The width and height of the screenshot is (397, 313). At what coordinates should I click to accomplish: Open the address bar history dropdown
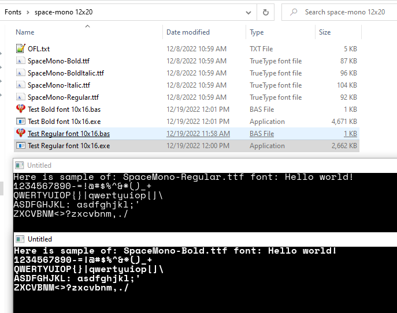(248, 12)
